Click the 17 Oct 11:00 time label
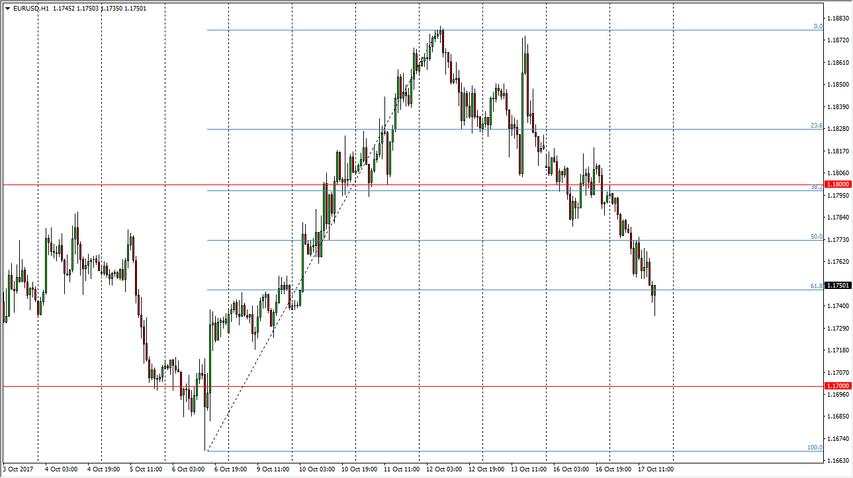The image size is (853, 478). (654, 469)
